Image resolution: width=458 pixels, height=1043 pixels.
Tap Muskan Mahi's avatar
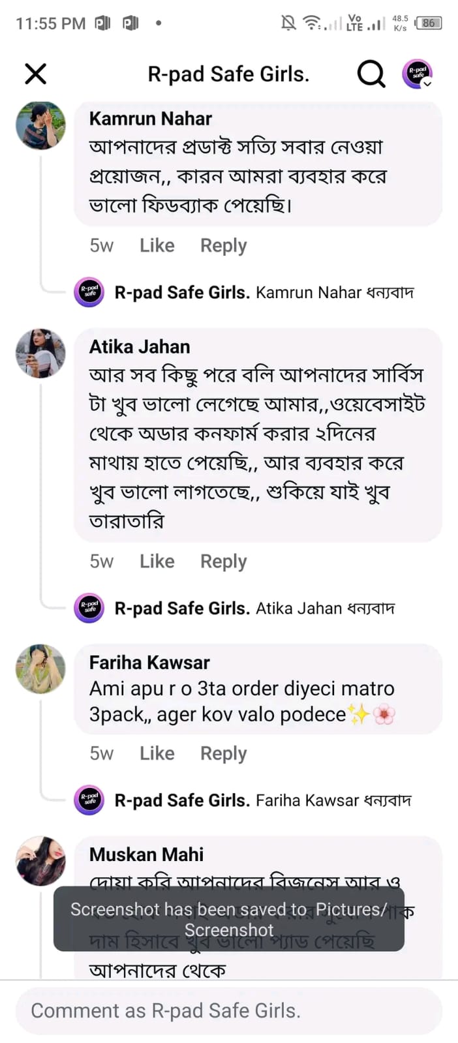40,860
